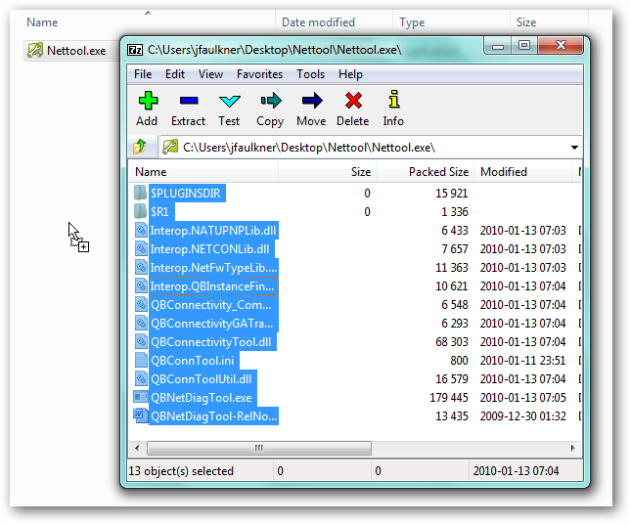The width and height of the screenshot is (630, 524).
Task: Select the QBConnectivityGATra file name
Action: click(213, 324)
